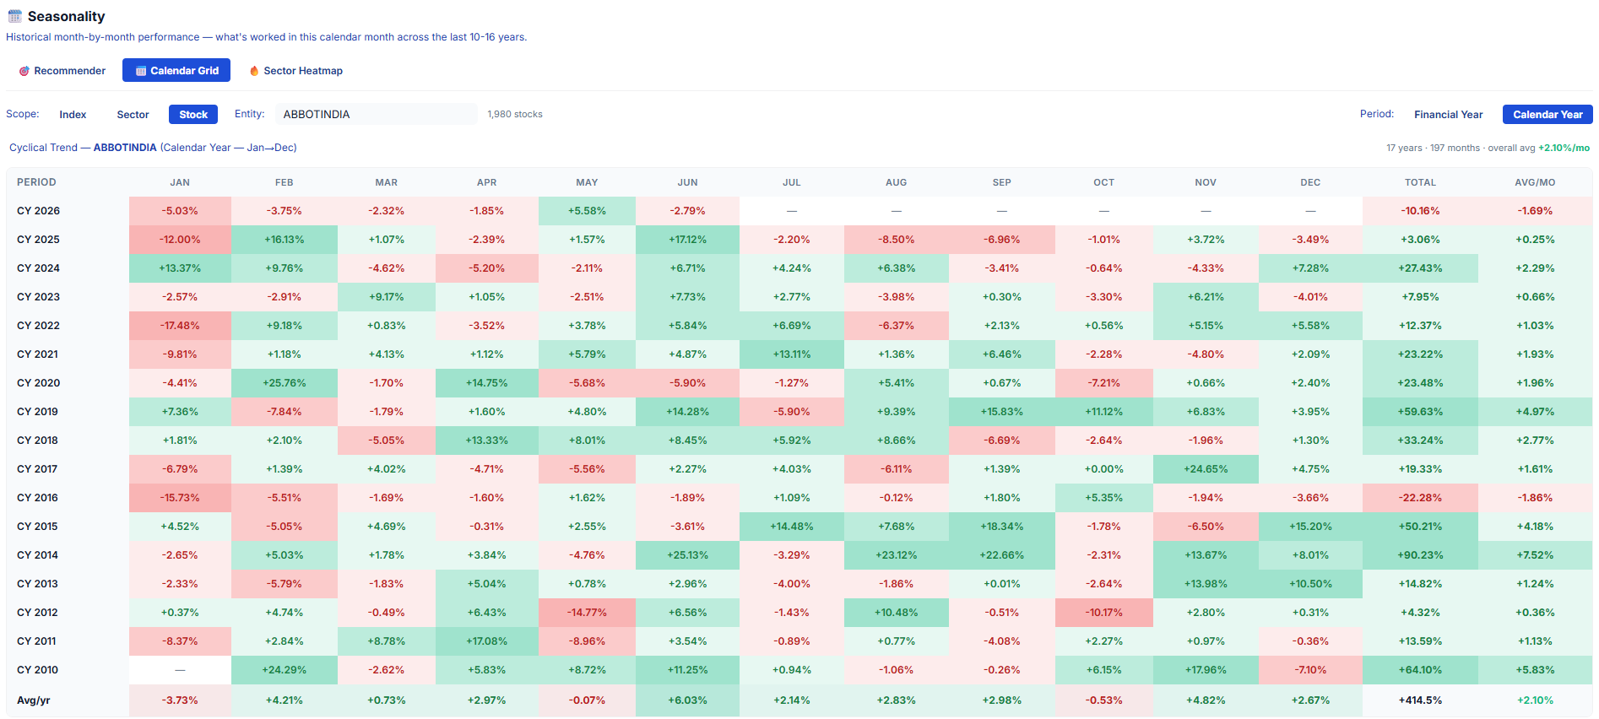
Task: Click the +13.11% July 2021 cell
Action: [792, 354]
